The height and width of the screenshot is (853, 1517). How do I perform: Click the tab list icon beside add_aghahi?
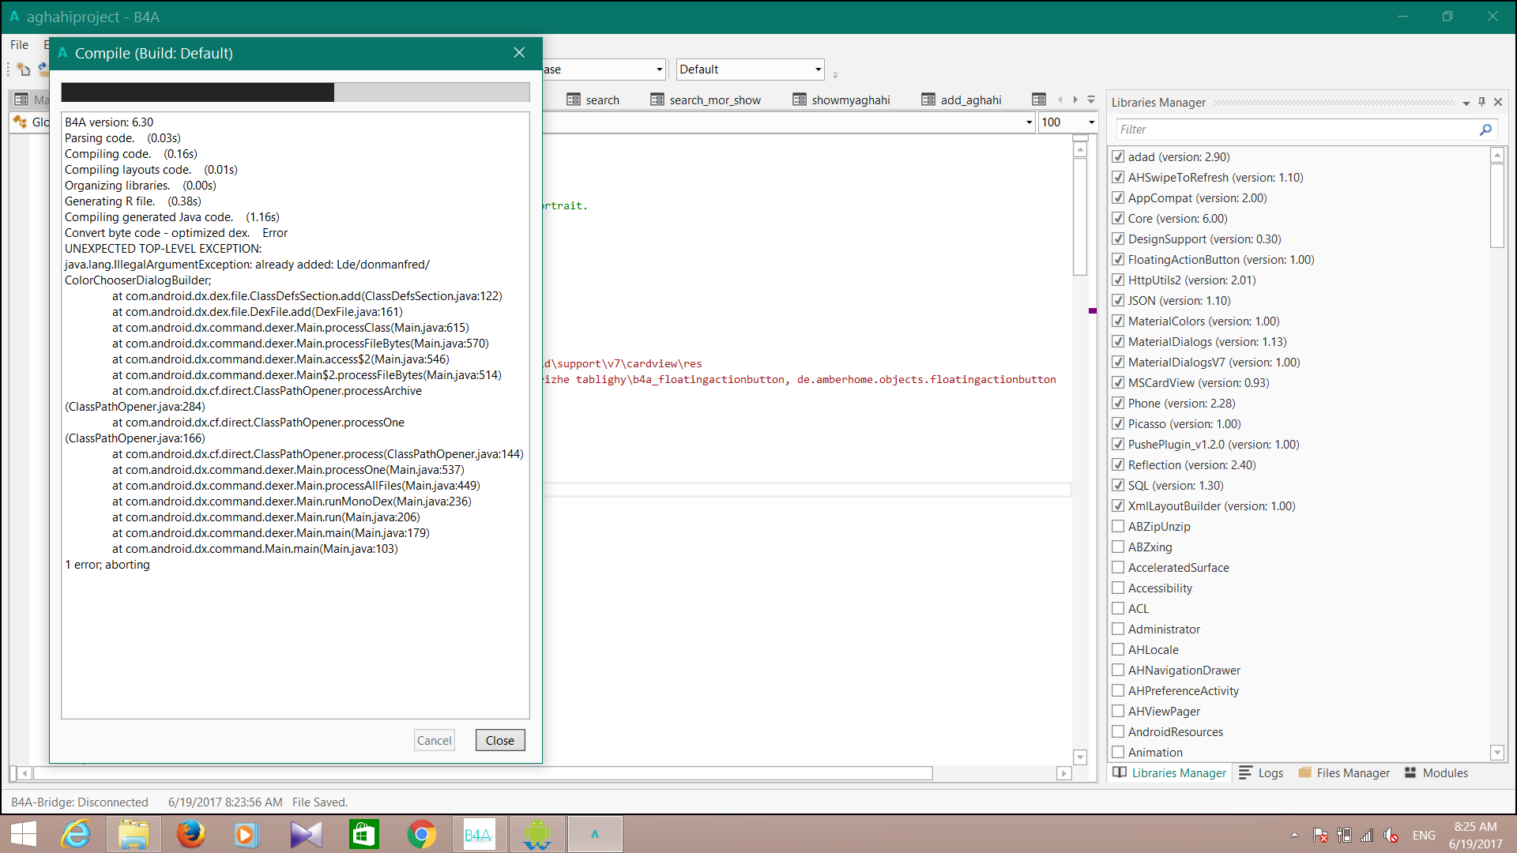[1039, 100]
